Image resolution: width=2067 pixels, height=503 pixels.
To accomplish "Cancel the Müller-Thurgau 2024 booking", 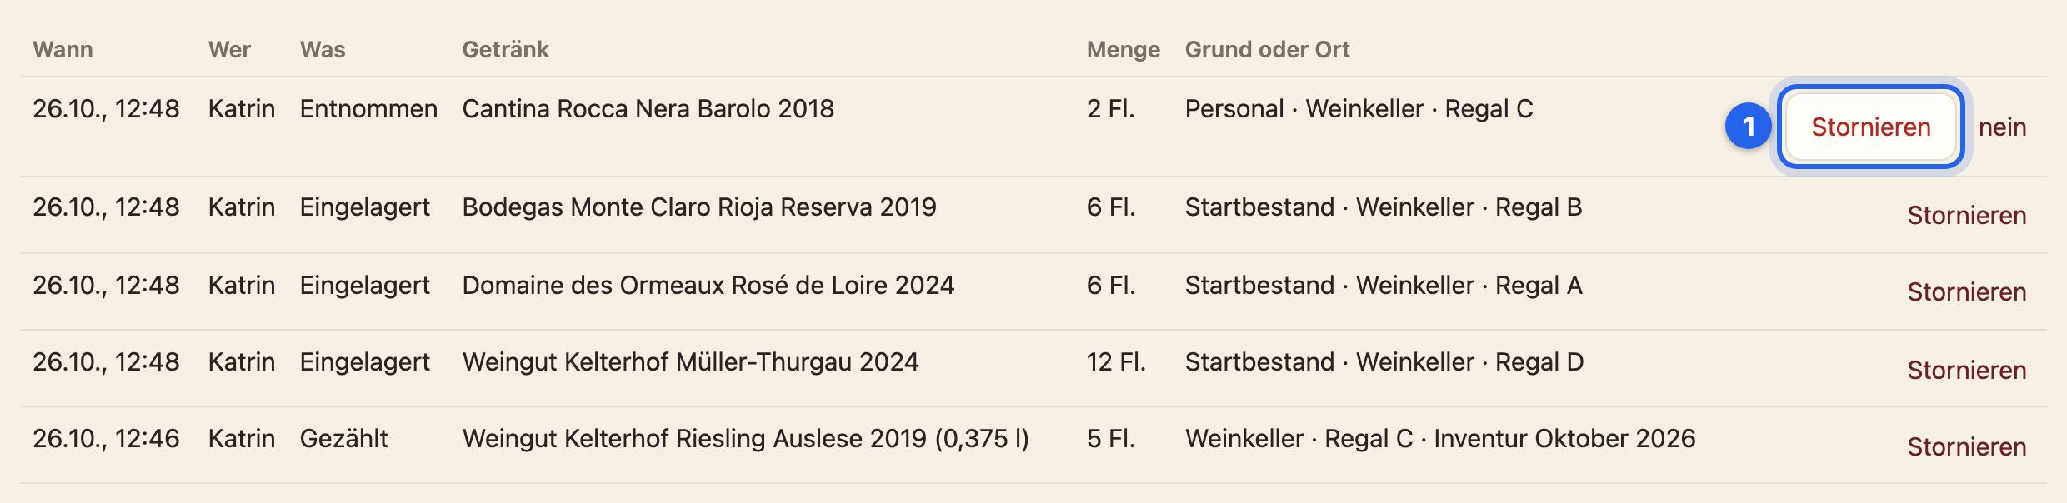I will (x=1966, y=371).
